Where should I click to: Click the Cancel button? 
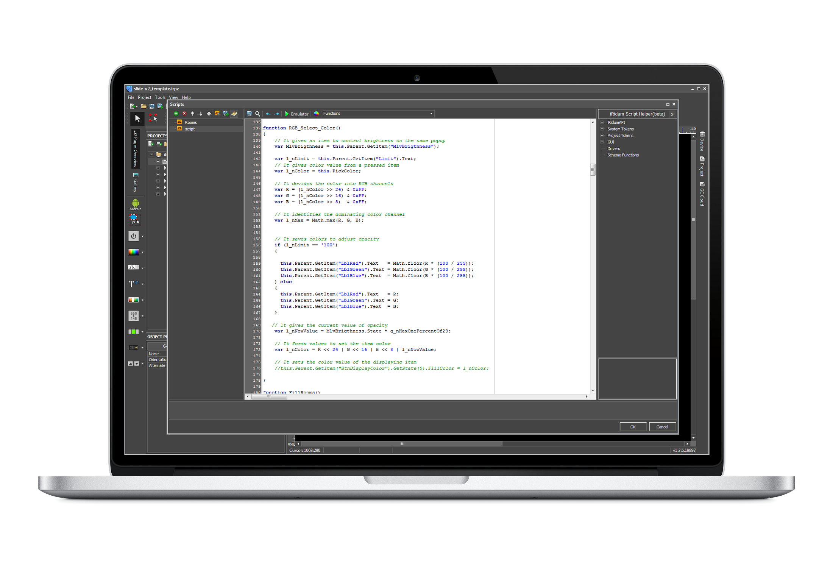point(662,426)
